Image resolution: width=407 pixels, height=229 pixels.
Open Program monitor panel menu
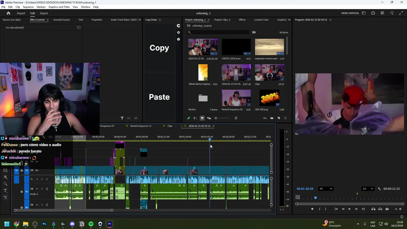click(x=330, y=20)
